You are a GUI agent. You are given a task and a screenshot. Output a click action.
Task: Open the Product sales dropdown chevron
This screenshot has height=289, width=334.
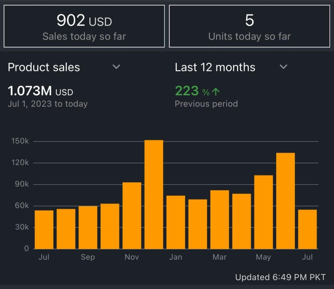(x=116, y=67)
